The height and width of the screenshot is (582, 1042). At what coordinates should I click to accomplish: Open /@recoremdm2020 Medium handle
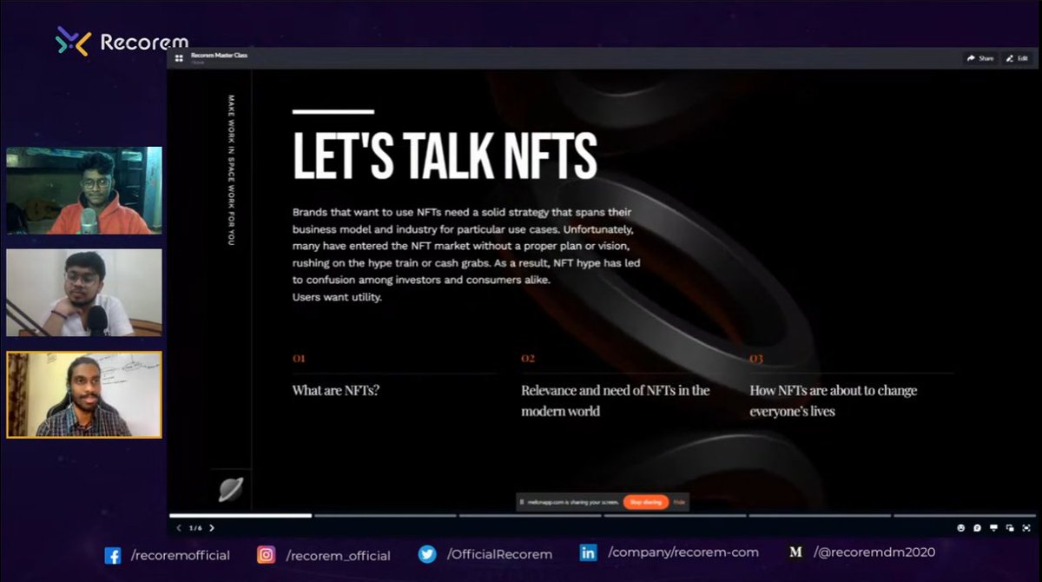[x=874, y=552]
